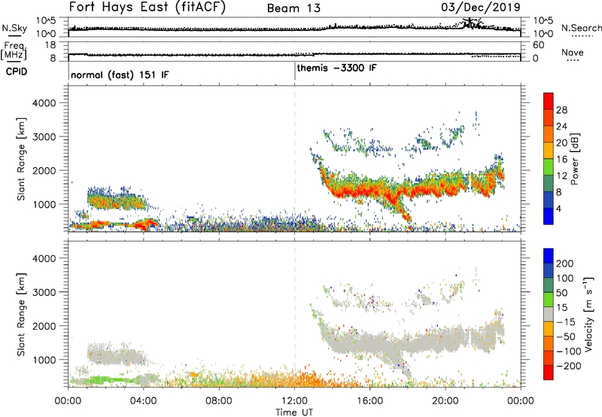The height and width of the screenshot is (417, 602).
Task: Click the gray segment of Velocity colorbar
Action: pyautogui.click(x=549, y=315)
